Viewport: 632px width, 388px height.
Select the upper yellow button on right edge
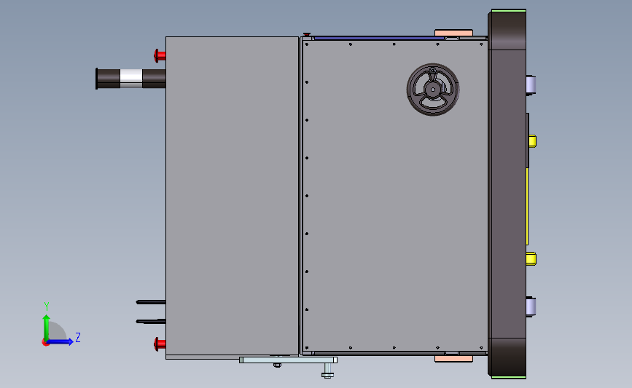pos(532,141)
